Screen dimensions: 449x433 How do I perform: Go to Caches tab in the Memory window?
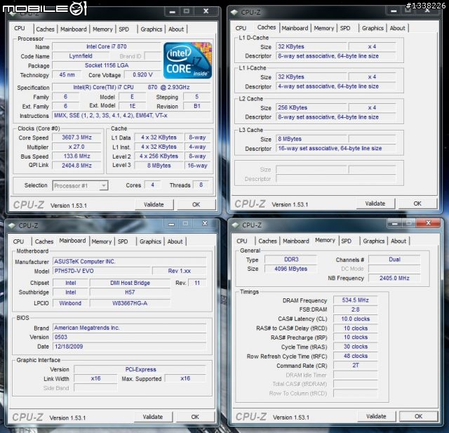[267, 241]
